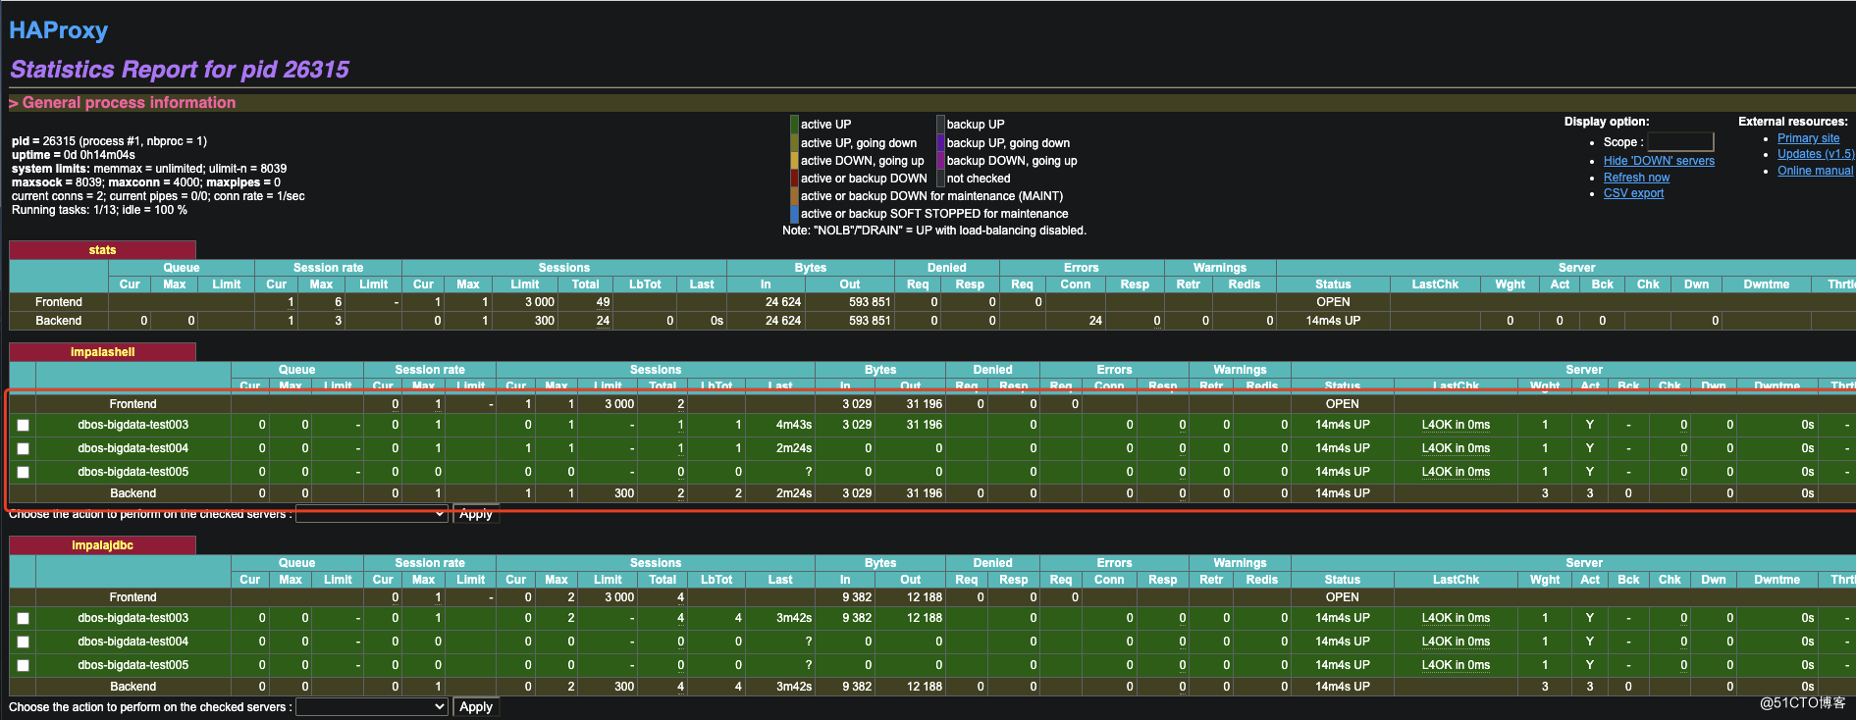Click the impalashell Backend row label

[133, 493]
